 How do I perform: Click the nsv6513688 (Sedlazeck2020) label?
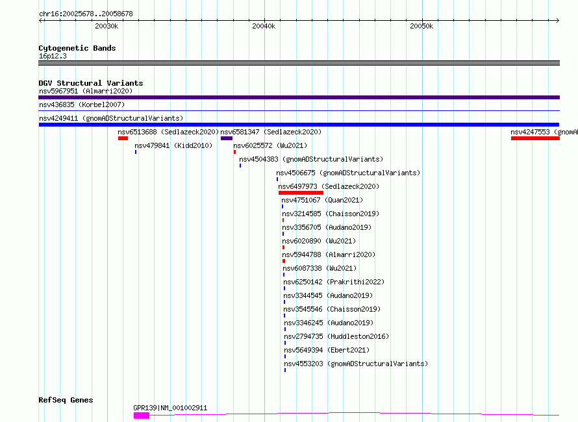tap(168, 132)
